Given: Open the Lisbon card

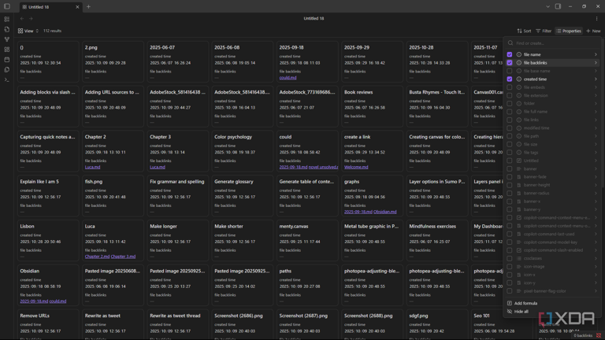Looking at the screenshot, I should 48,241.
